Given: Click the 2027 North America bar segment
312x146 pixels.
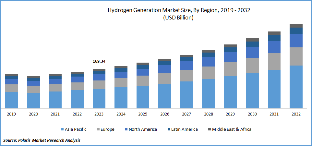Looking at the screenshot, I should pyautogui.click(x=186, y=66).
